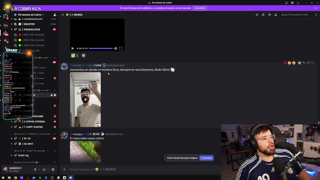The height and width of the screenshot is (180, 320).
Task: Toggle headphones deafen in user panel
Action: tap(44, 169)
